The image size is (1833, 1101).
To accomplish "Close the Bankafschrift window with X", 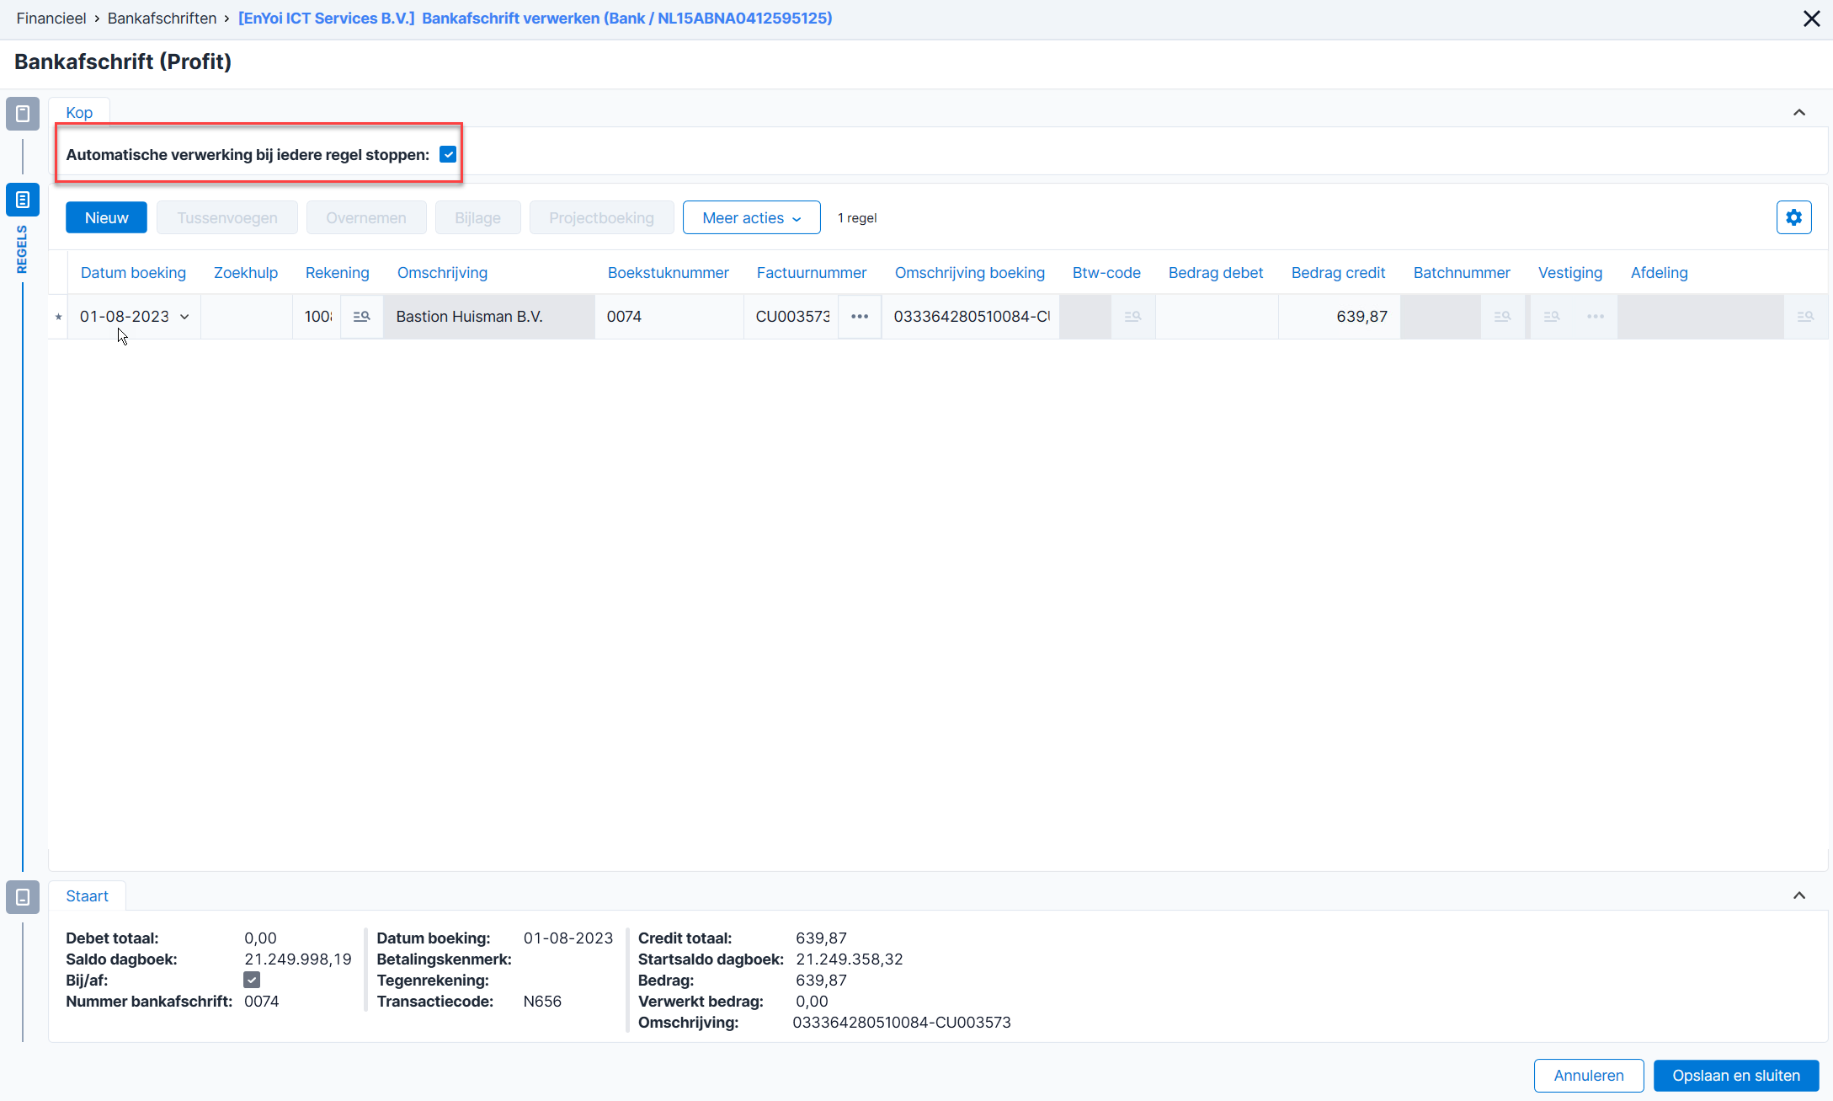I will coord(1811,19).
